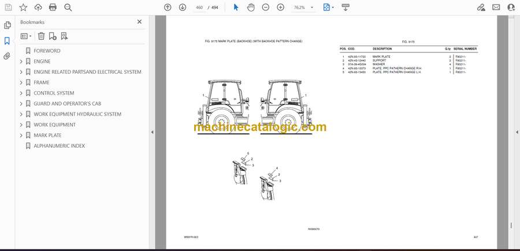The image size is (520, 251).
Task: Expand the FRAME bookmark
Action: click(x=21, y=83)
